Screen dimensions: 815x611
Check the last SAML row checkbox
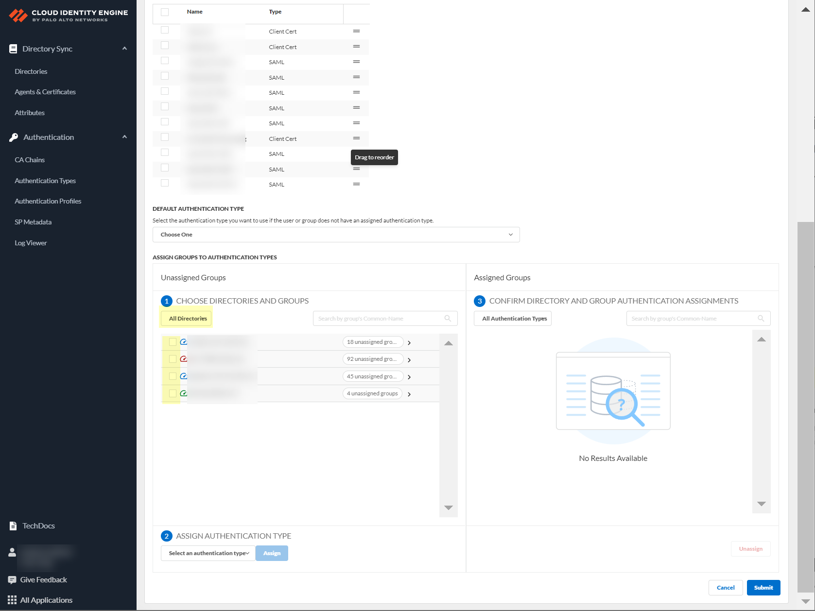(165, 183)
